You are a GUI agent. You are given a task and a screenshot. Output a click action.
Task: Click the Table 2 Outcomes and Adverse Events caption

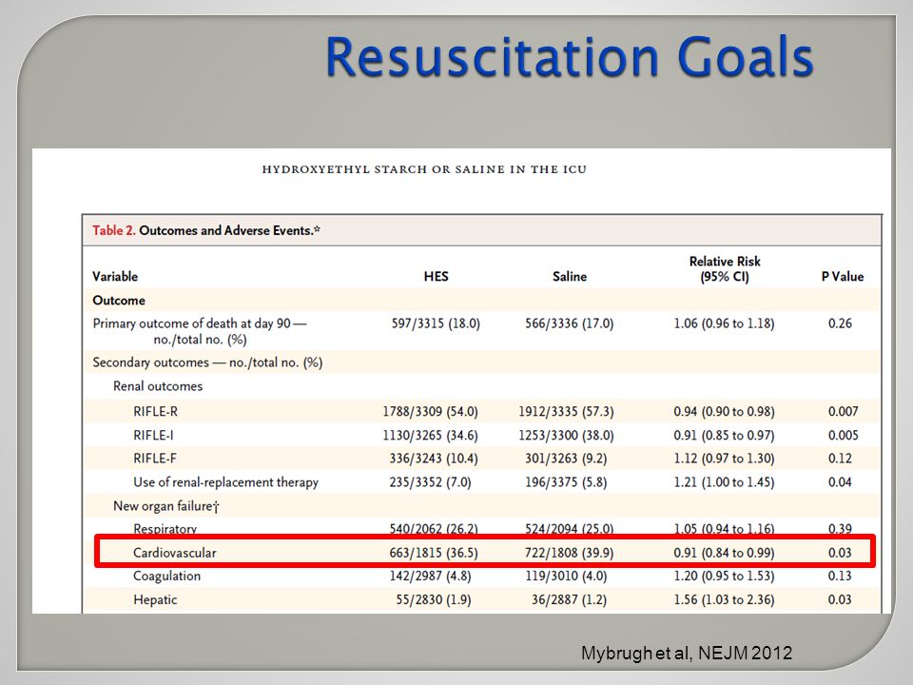coord(206,230)
